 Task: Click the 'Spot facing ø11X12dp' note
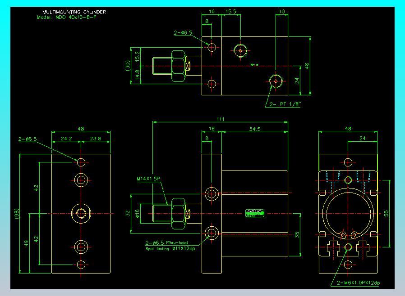[170, 249]
